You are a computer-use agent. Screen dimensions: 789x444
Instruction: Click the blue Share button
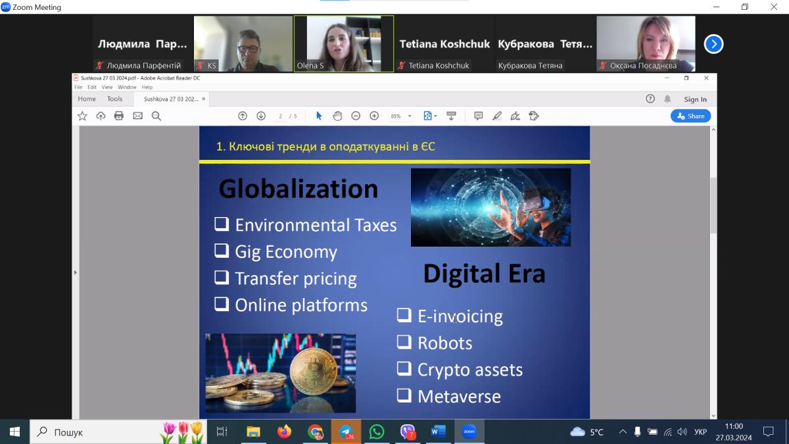tap(690, 116)
